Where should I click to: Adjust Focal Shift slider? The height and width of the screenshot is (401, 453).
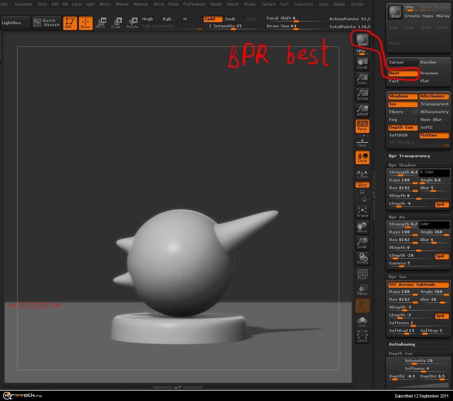[x=295, y=19]
